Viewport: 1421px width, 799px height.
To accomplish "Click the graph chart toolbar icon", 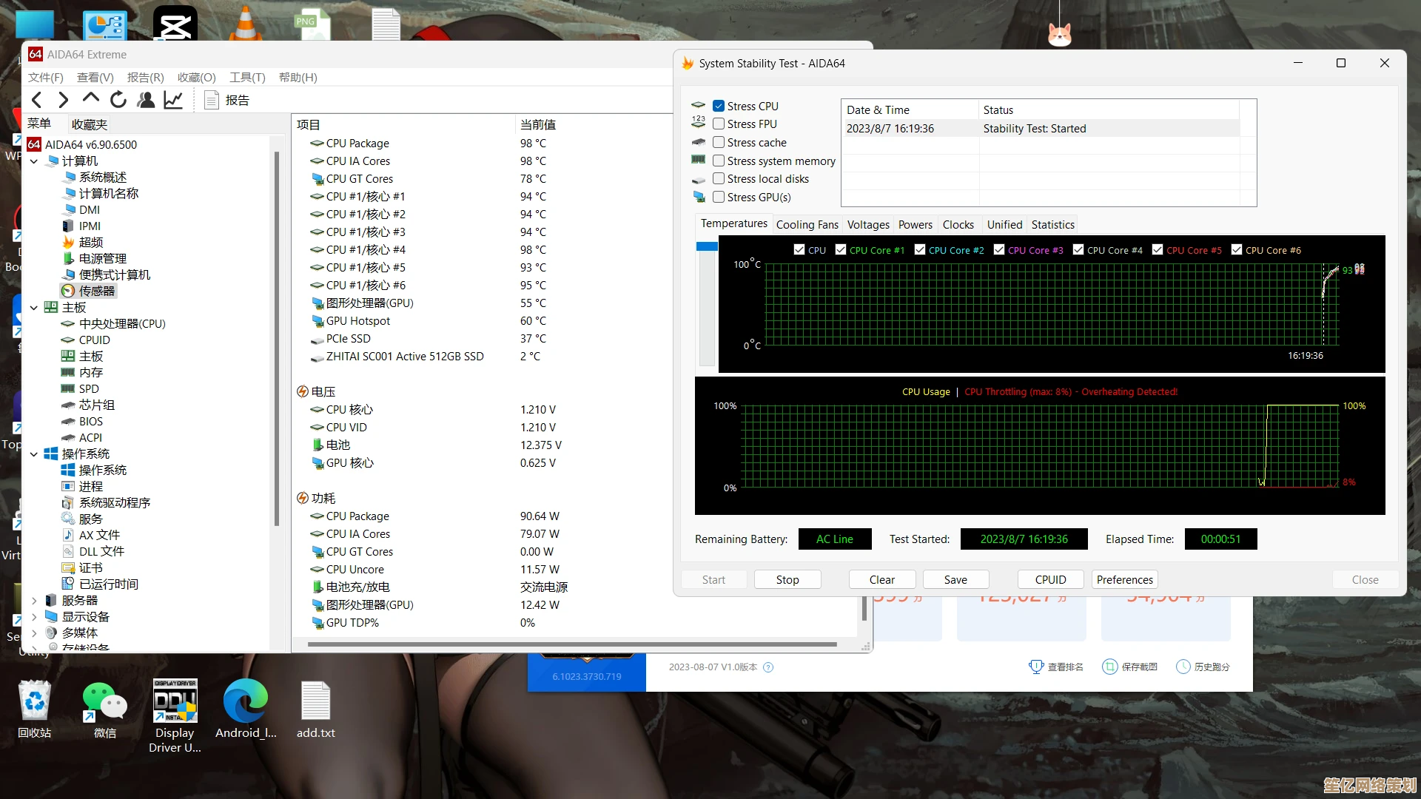I will tap(173, 100).
